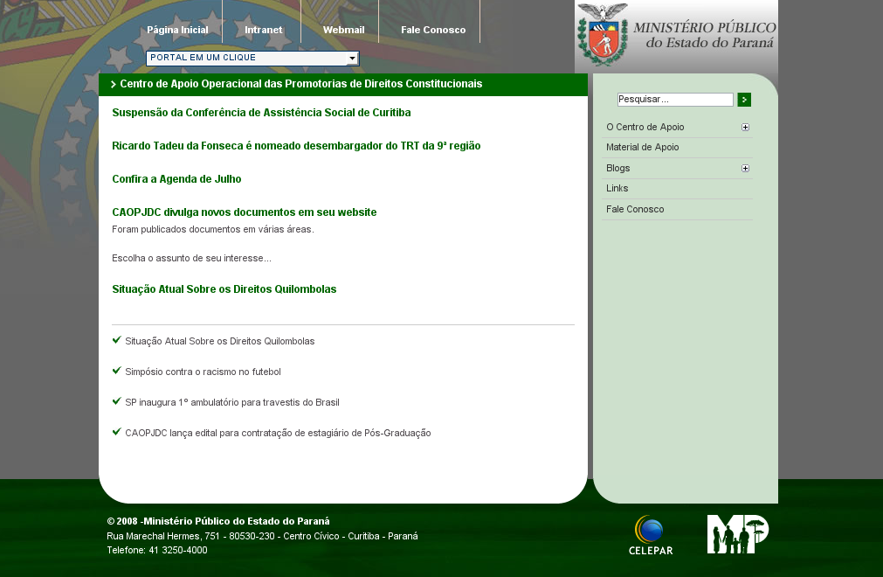The image size is (883, 577).
Task: Click the CELEPAR logo in footer
Action: (651, 535)
